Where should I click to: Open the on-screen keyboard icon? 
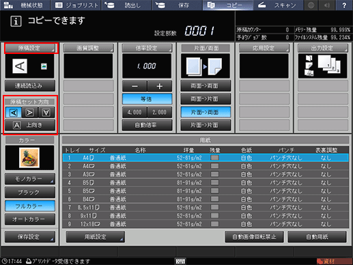(180, 261)
